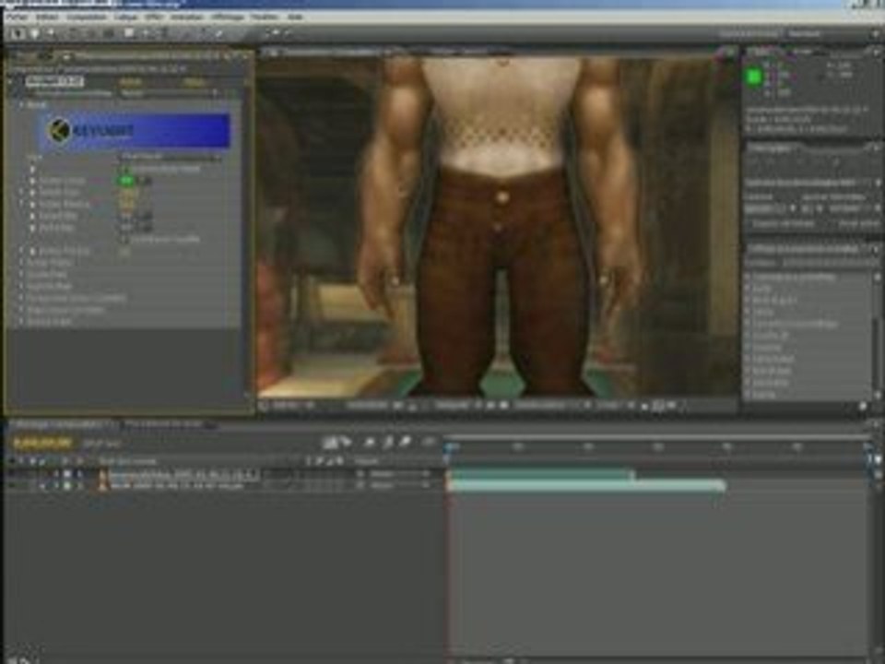Open the Composition menu
The width and height of the screenshot is (885, 664).
(87, 17)
